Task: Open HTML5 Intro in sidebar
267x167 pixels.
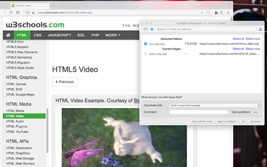Action: click(15, 42)
